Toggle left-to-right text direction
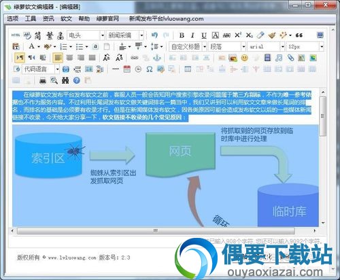This screenshot has width=340, height=280. pyautogui.click(x=20, y=58)
